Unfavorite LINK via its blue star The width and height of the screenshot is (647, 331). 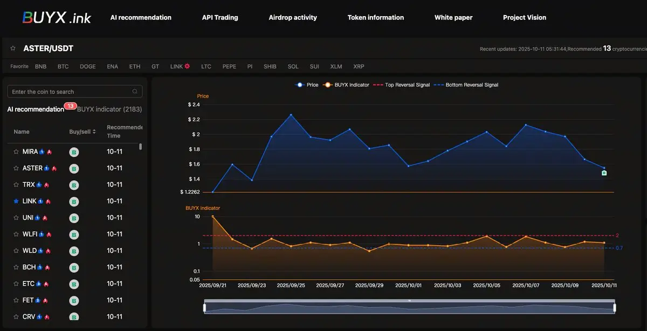click(x=16, y=201)
